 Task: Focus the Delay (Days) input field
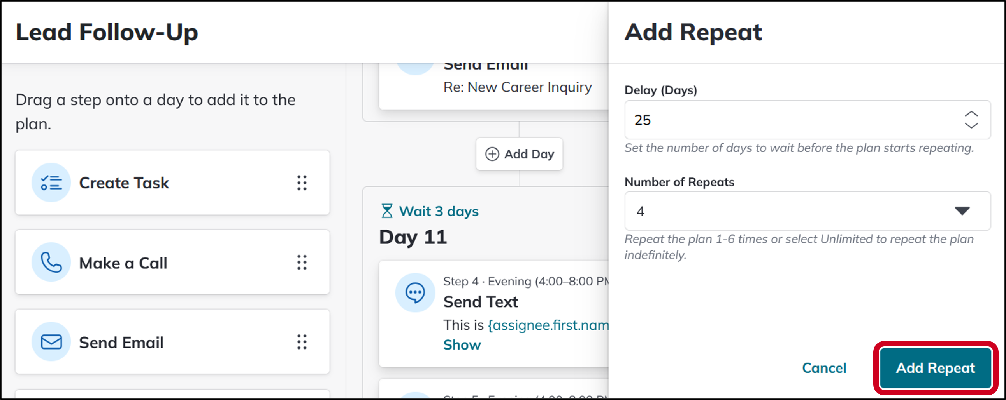tap(807, 120)
